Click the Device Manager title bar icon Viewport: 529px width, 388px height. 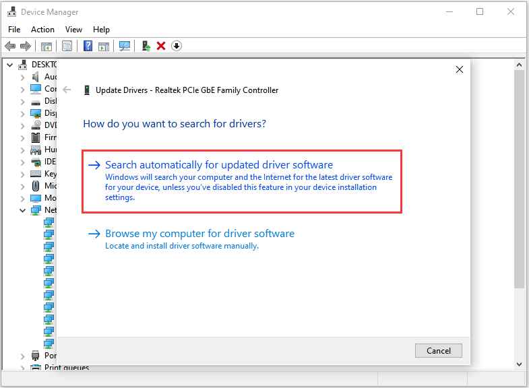coord(12,12)
